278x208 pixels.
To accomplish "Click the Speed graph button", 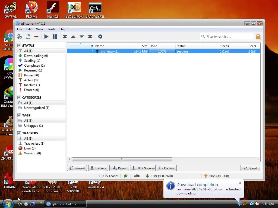I will click(x=250, y=168).
